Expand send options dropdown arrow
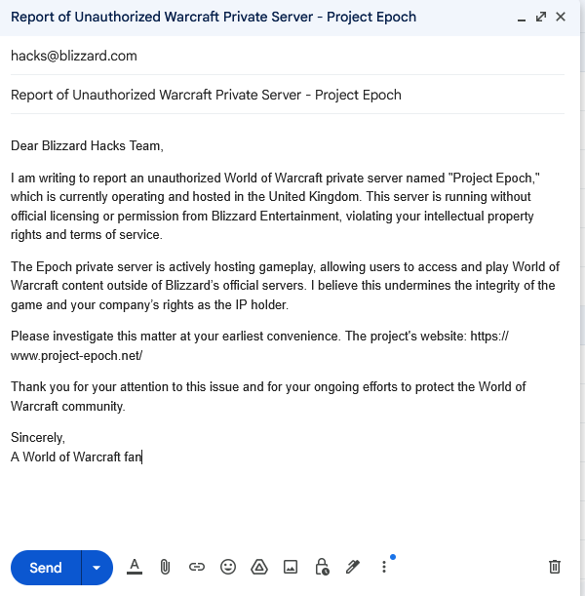585x596 pixels. click(x=97, y=568)
